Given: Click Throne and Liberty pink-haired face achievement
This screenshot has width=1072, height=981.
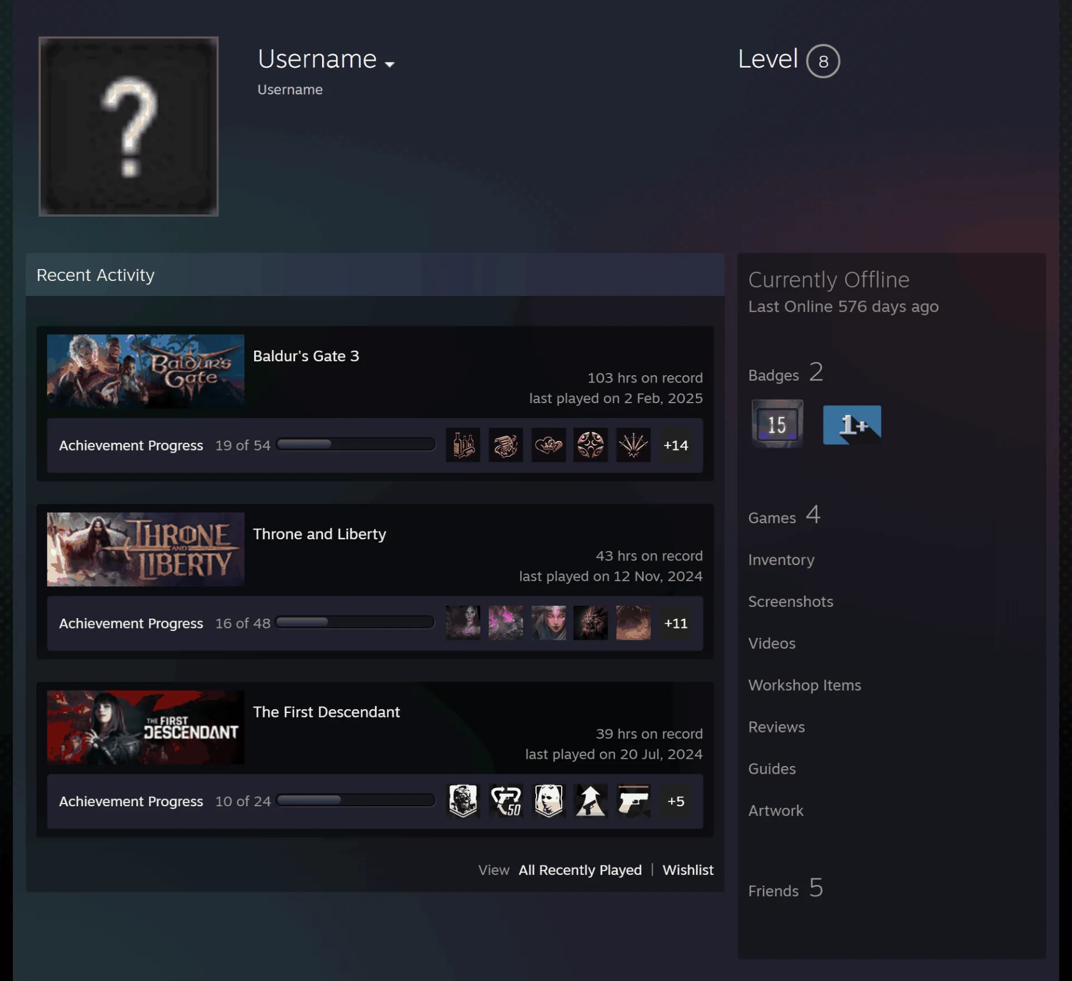Looking at the screenshot, I should pyautogui.click(x=548, y=623).
